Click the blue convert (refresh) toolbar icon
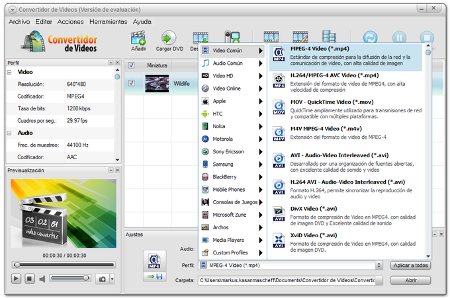450x298 pixels. pos(370,38)
